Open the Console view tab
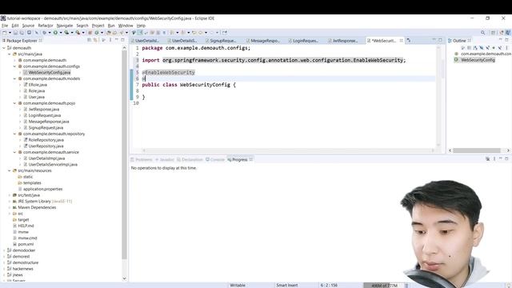The image size is (512, 288). coord(215,160)
